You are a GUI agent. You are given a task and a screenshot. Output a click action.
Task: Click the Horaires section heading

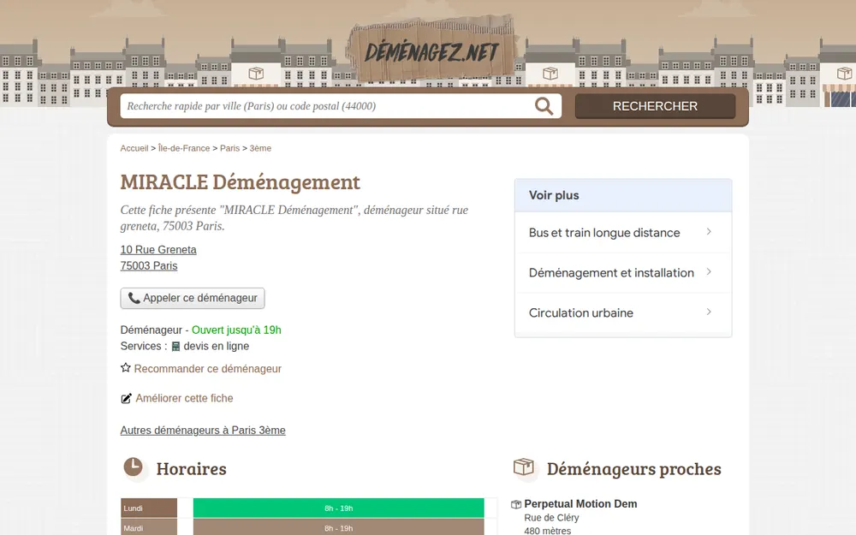pos(191,468)
